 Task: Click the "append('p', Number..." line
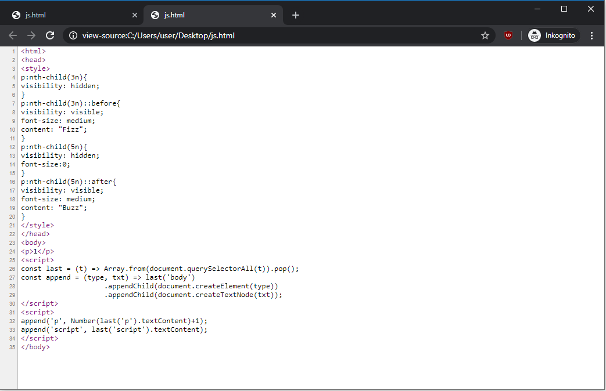114,321
